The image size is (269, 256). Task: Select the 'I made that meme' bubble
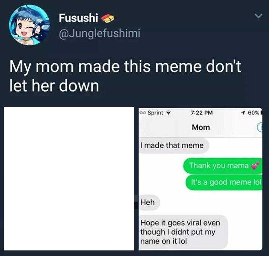point(174,146)
